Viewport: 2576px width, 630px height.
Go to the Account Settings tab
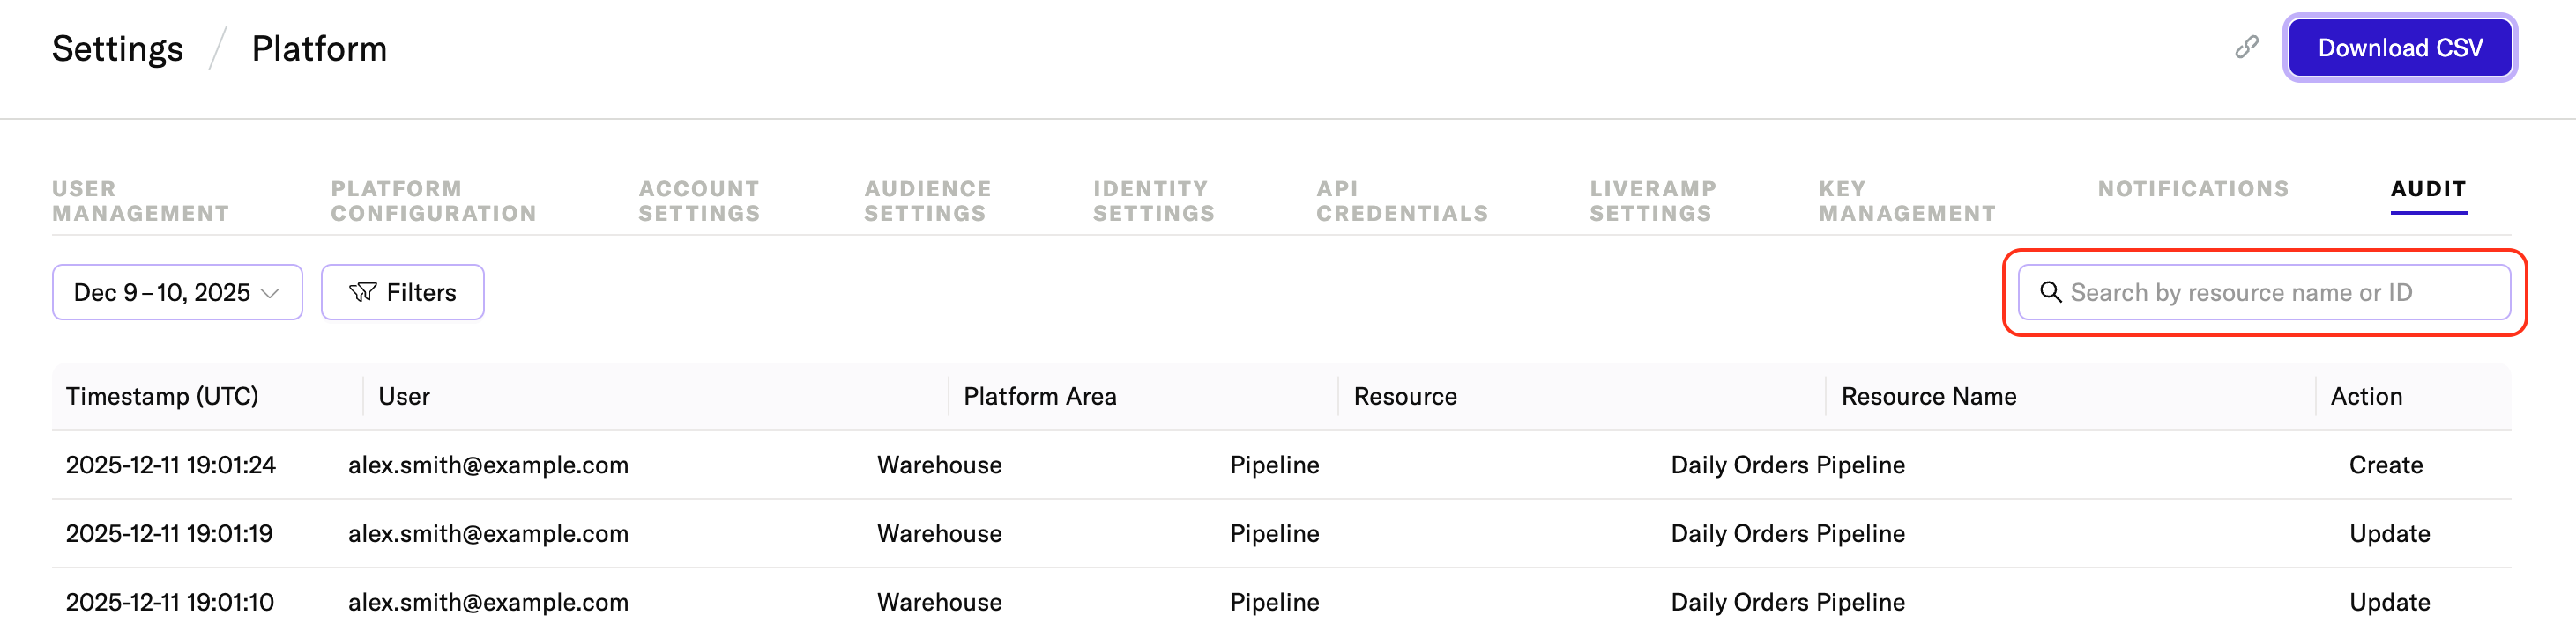click(699, 201)
